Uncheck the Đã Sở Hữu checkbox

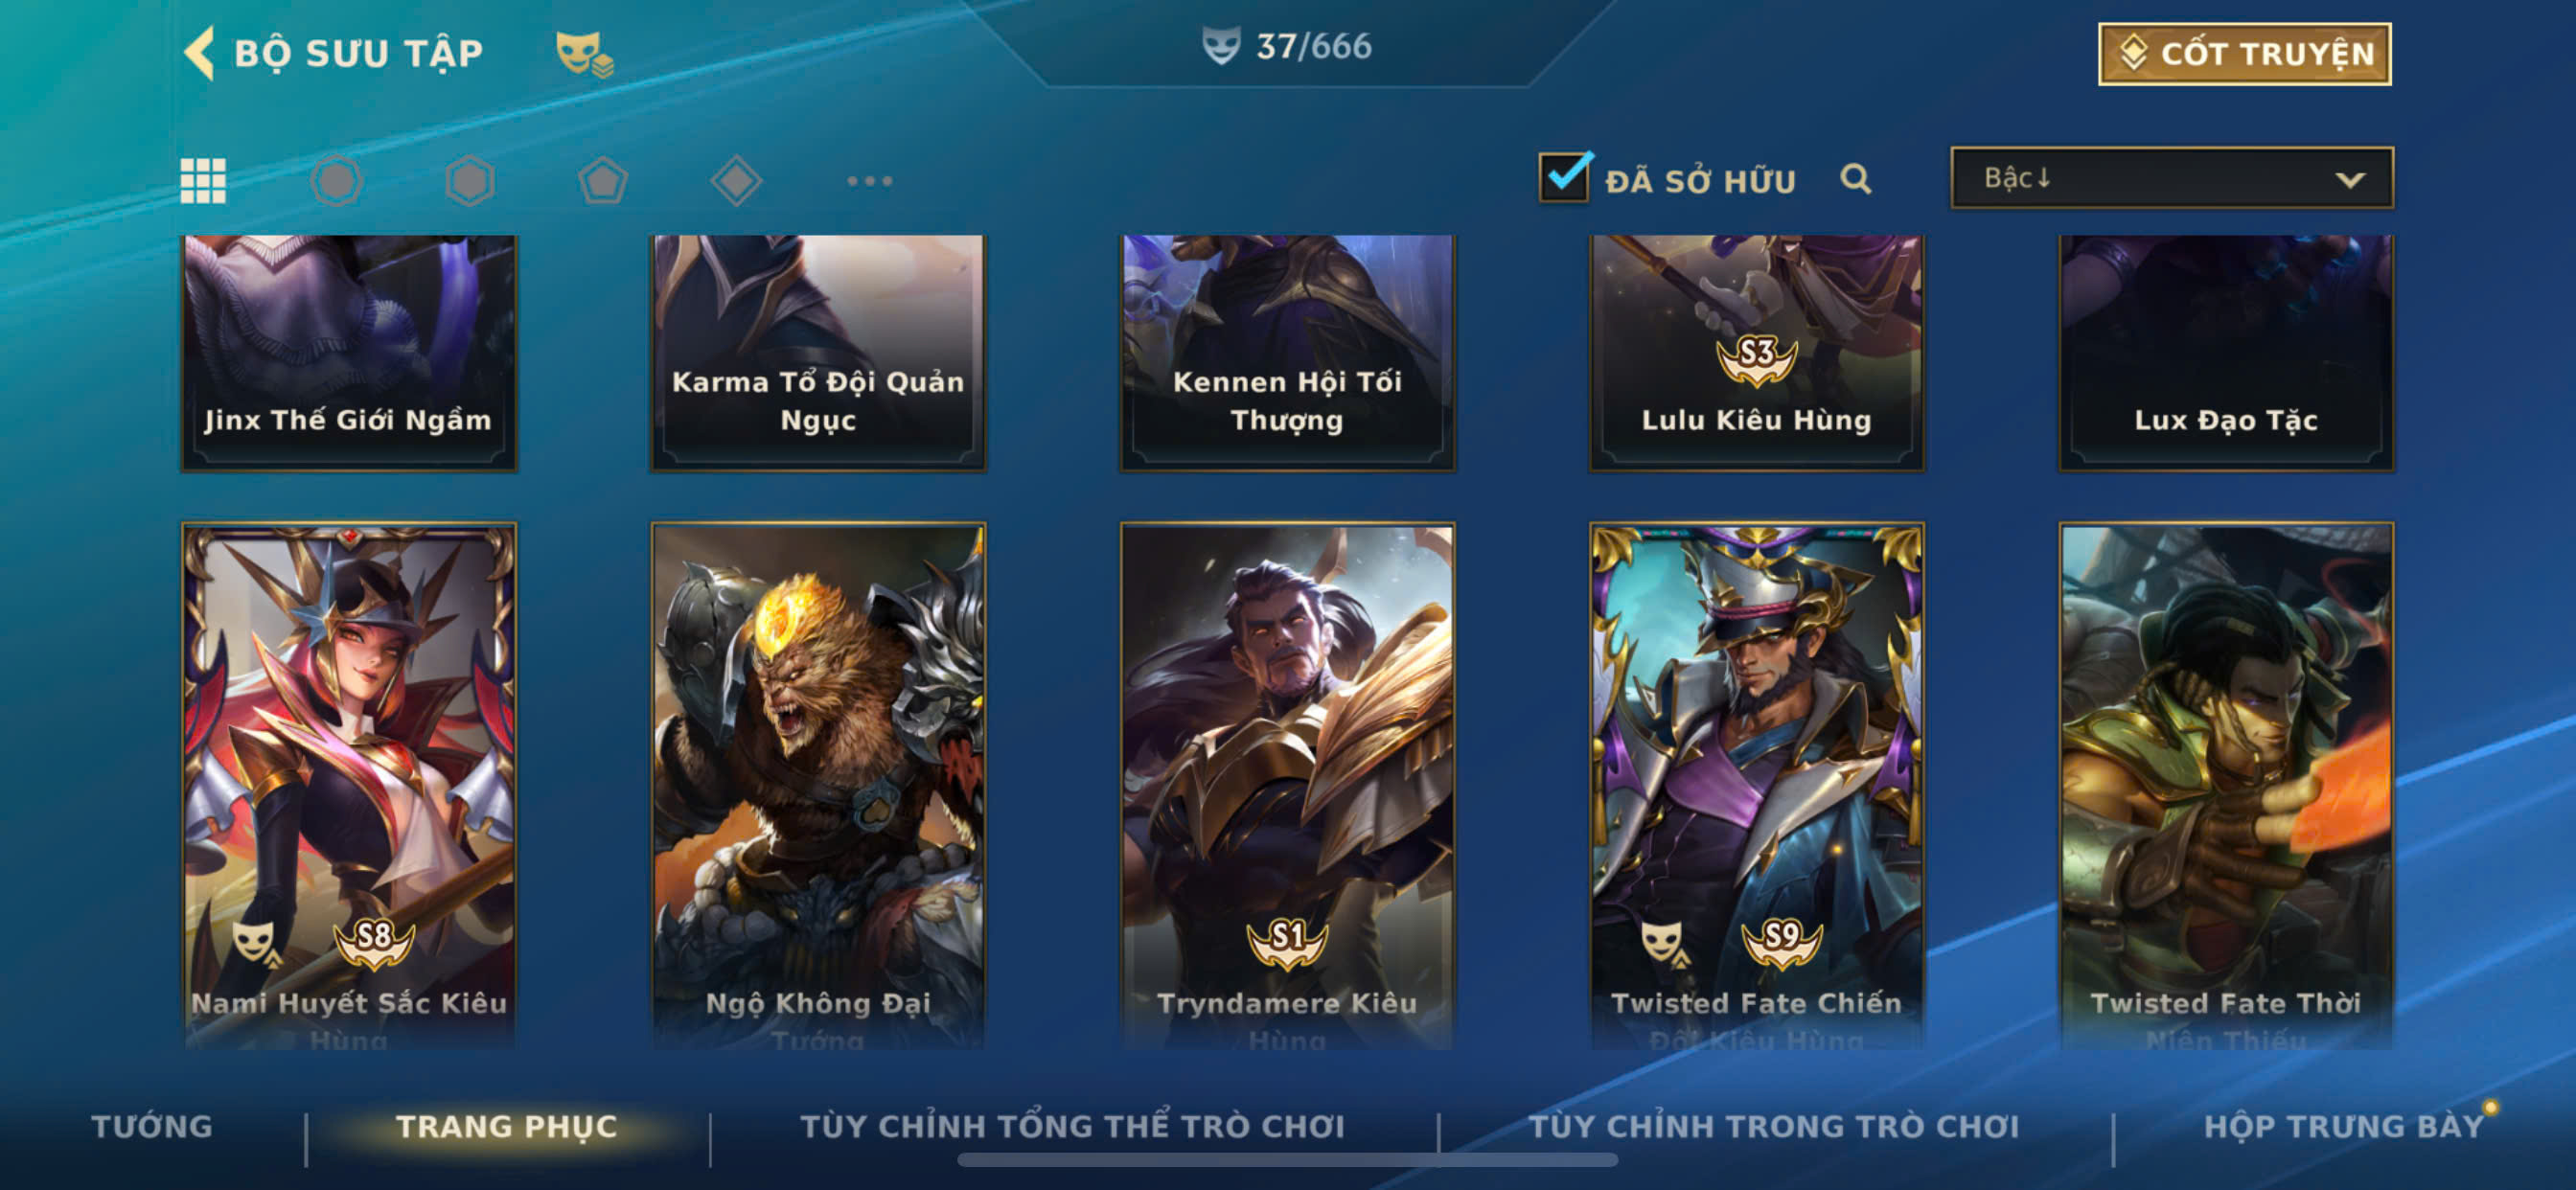[x=1564, y=177]
